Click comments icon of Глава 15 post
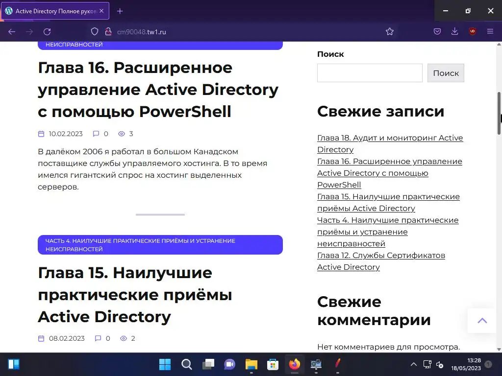The width and height of the screenshot is (502, 376). pyautogui.click(x=98, y=338)
